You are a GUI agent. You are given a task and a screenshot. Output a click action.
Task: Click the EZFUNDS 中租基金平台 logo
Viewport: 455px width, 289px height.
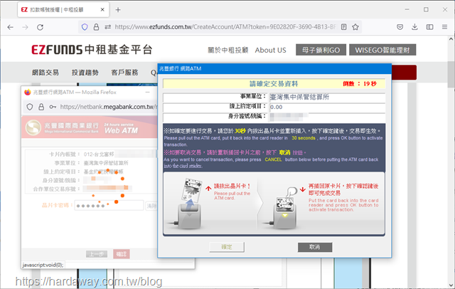coord(92,50)
